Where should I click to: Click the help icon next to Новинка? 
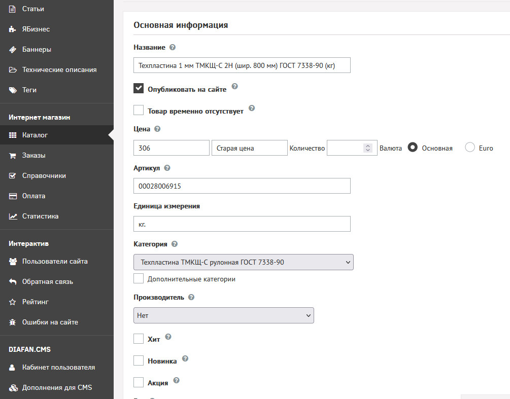coord(185,359)
